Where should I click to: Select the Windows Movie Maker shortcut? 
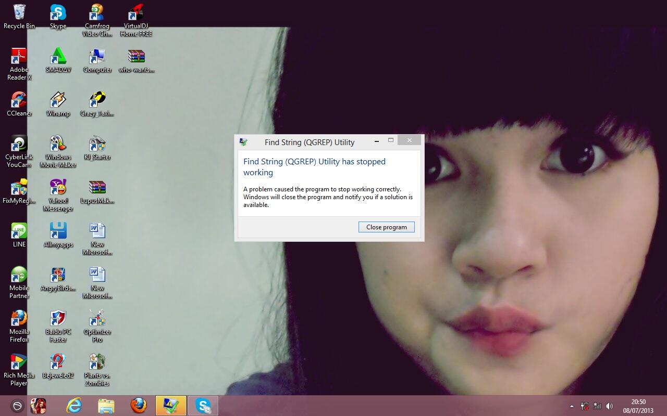click(58, 151)
